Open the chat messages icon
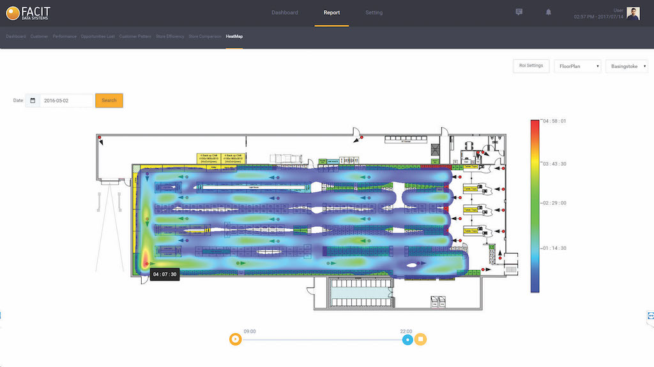Screen dimensions: 654x367 519,12
